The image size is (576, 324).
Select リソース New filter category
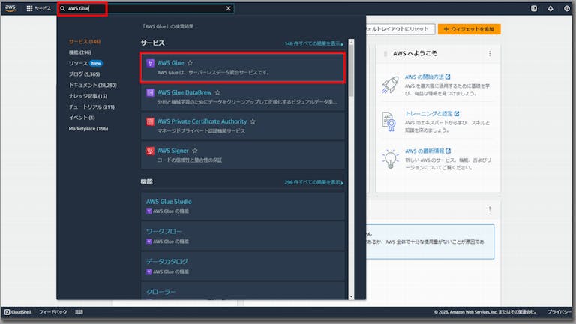click(x=85, y=63)
